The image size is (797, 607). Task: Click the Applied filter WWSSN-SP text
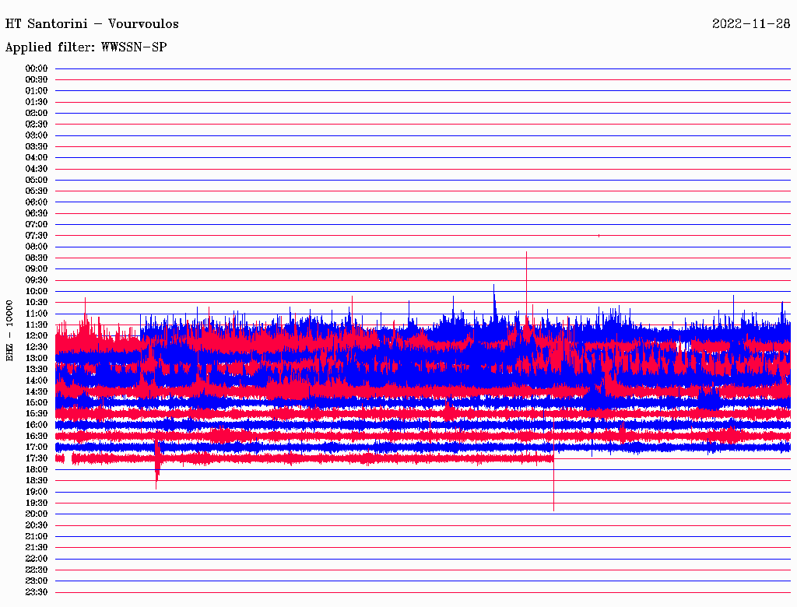point(86,47)
